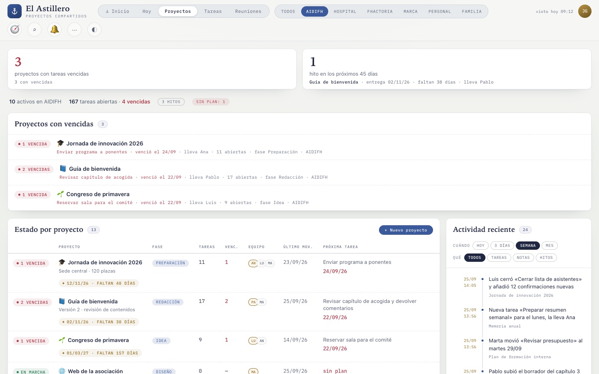Screen dimensions: 599x374
Task: Open the JG user avatar
Action: tap(585, 11)
